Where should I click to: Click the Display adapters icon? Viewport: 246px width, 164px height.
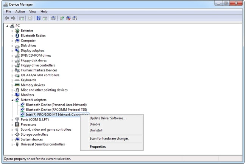(x=17, y=50)
